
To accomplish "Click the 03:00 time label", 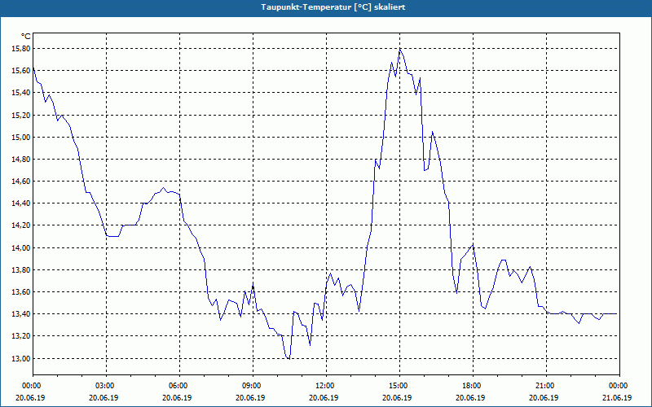I will coord(107,386).
